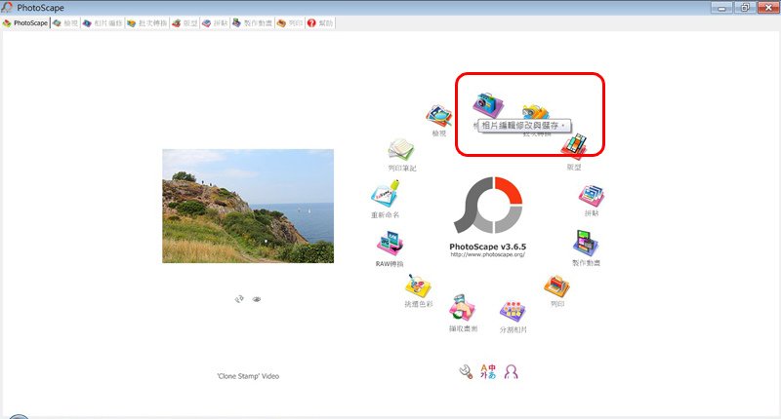The height and width of the screenshot is (419, 781).
Task: Switch to the 相片編修 tab in the top bar
Action: point(103,22)
